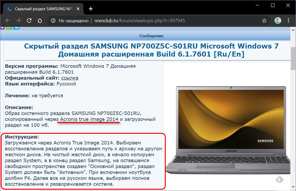Open the Samsung laptop image
This screenshot has height=191, width=296.
click(x=228, y=130)
